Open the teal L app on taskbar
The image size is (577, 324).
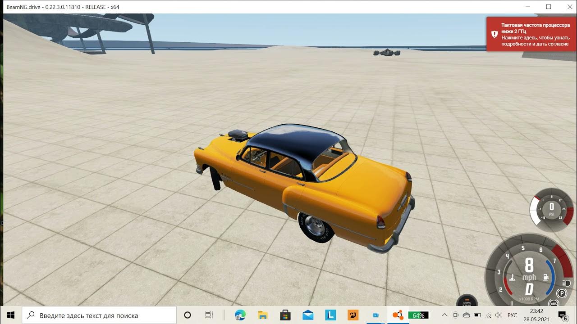click(330, 315)
